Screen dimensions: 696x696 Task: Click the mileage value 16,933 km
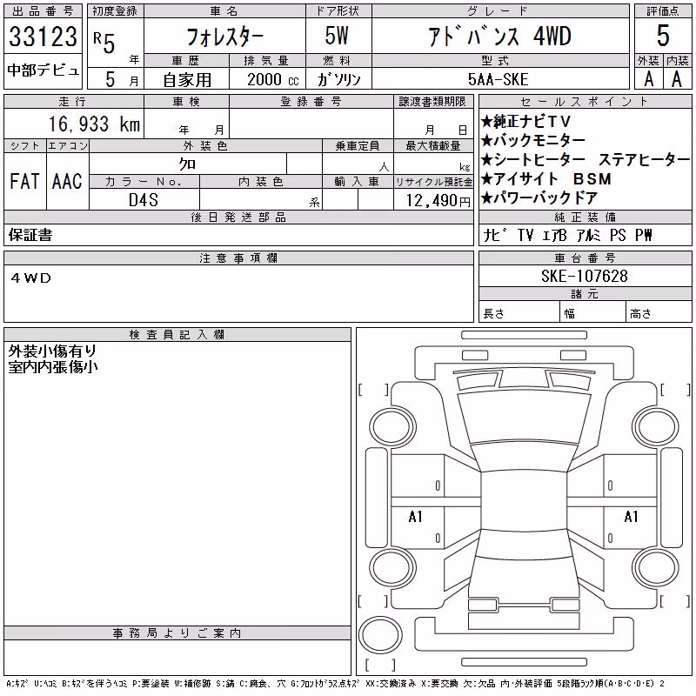(94, 124)
